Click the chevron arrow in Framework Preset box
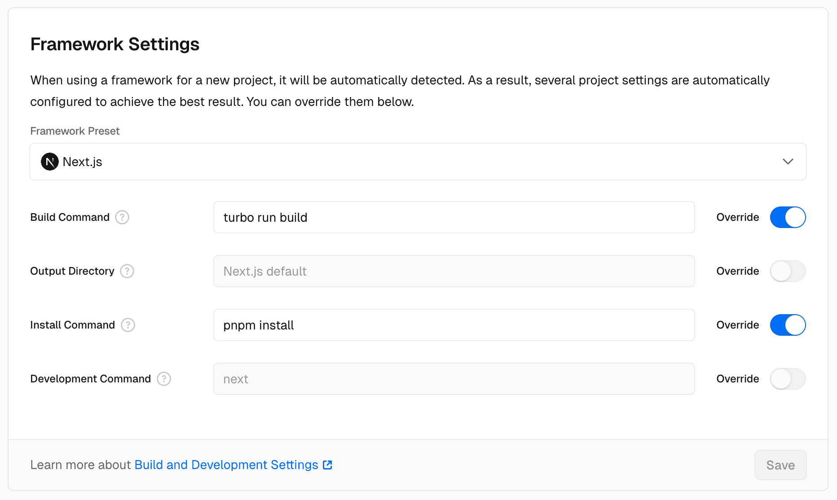Viewport: 837px width, 500px height. point(788,162)
